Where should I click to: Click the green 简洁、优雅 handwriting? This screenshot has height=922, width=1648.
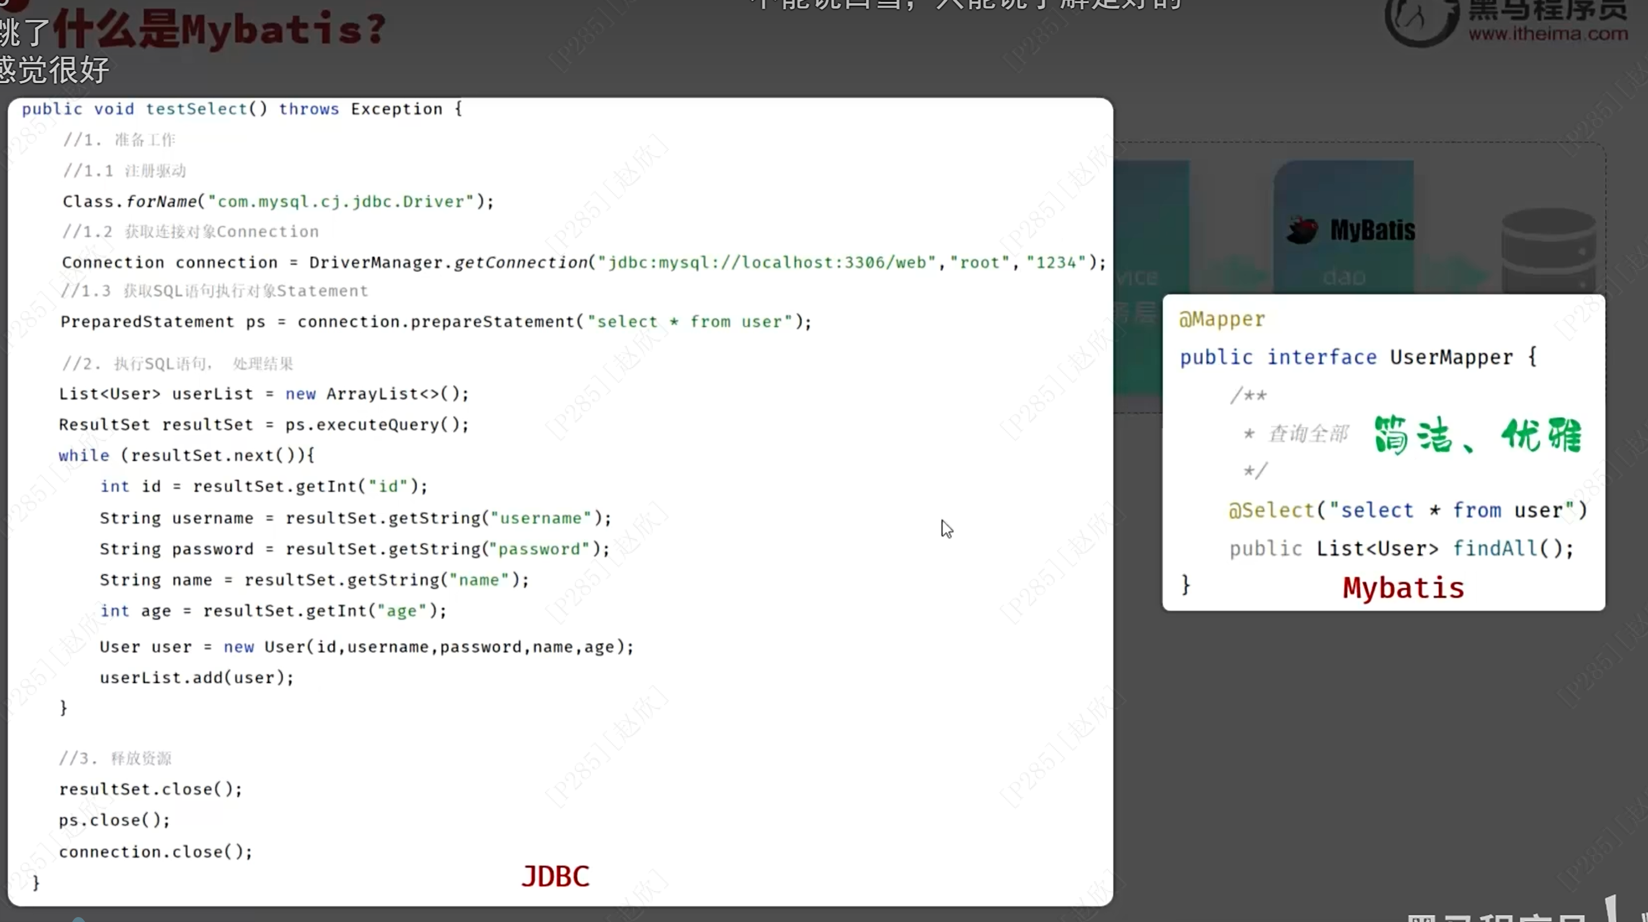coord(1477,436)
